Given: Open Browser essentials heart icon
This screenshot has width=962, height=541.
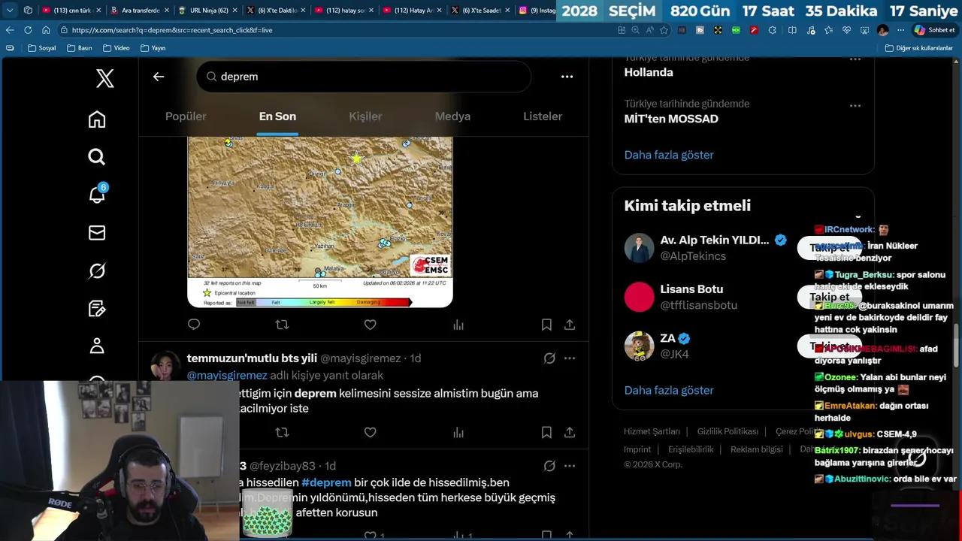Looking at the screenshot, I should 846,30.
